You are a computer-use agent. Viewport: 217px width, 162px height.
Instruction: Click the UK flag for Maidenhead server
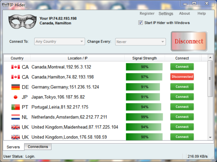click(x=16, y=127)
